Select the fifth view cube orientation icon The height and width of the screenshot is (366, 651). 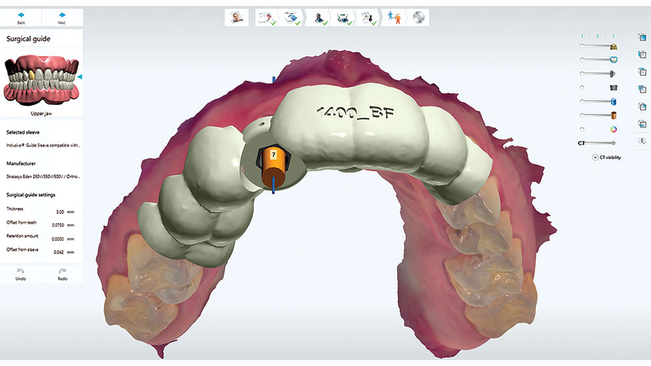642,107
